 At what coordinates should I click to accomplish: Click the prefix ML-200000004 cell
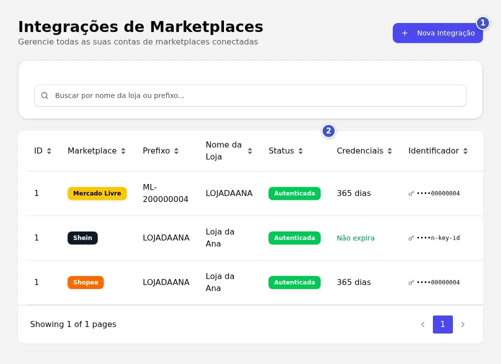165,193
